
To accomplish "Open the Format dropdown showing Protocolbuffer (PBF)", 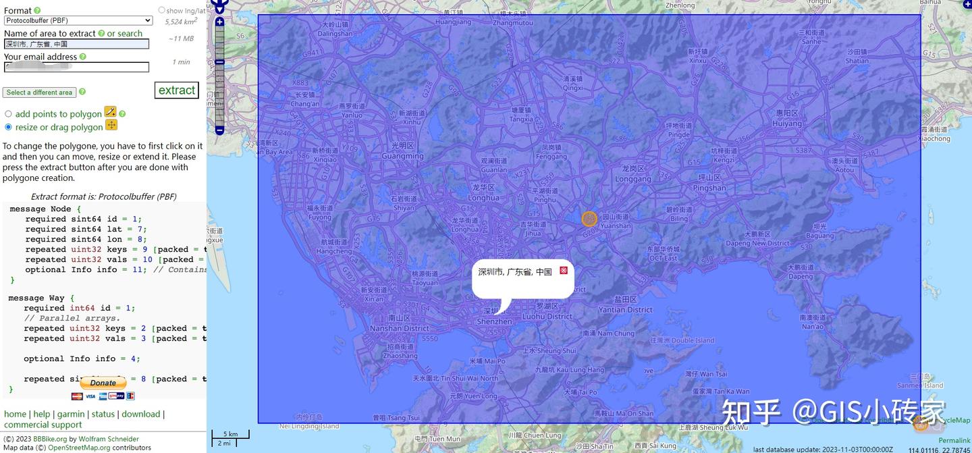I will [78, 21].
